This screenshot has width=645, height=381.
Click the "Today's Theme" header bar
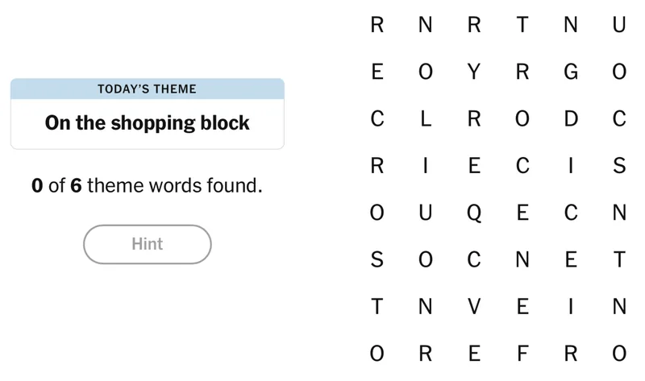(148, 89)
